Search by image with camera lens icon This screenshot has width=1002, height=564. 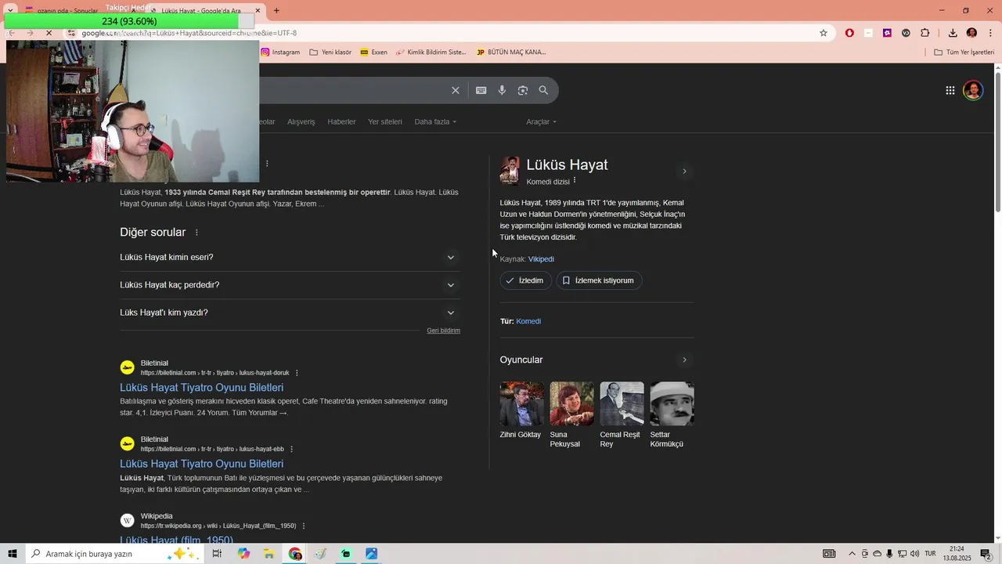(x=523, y=90)
